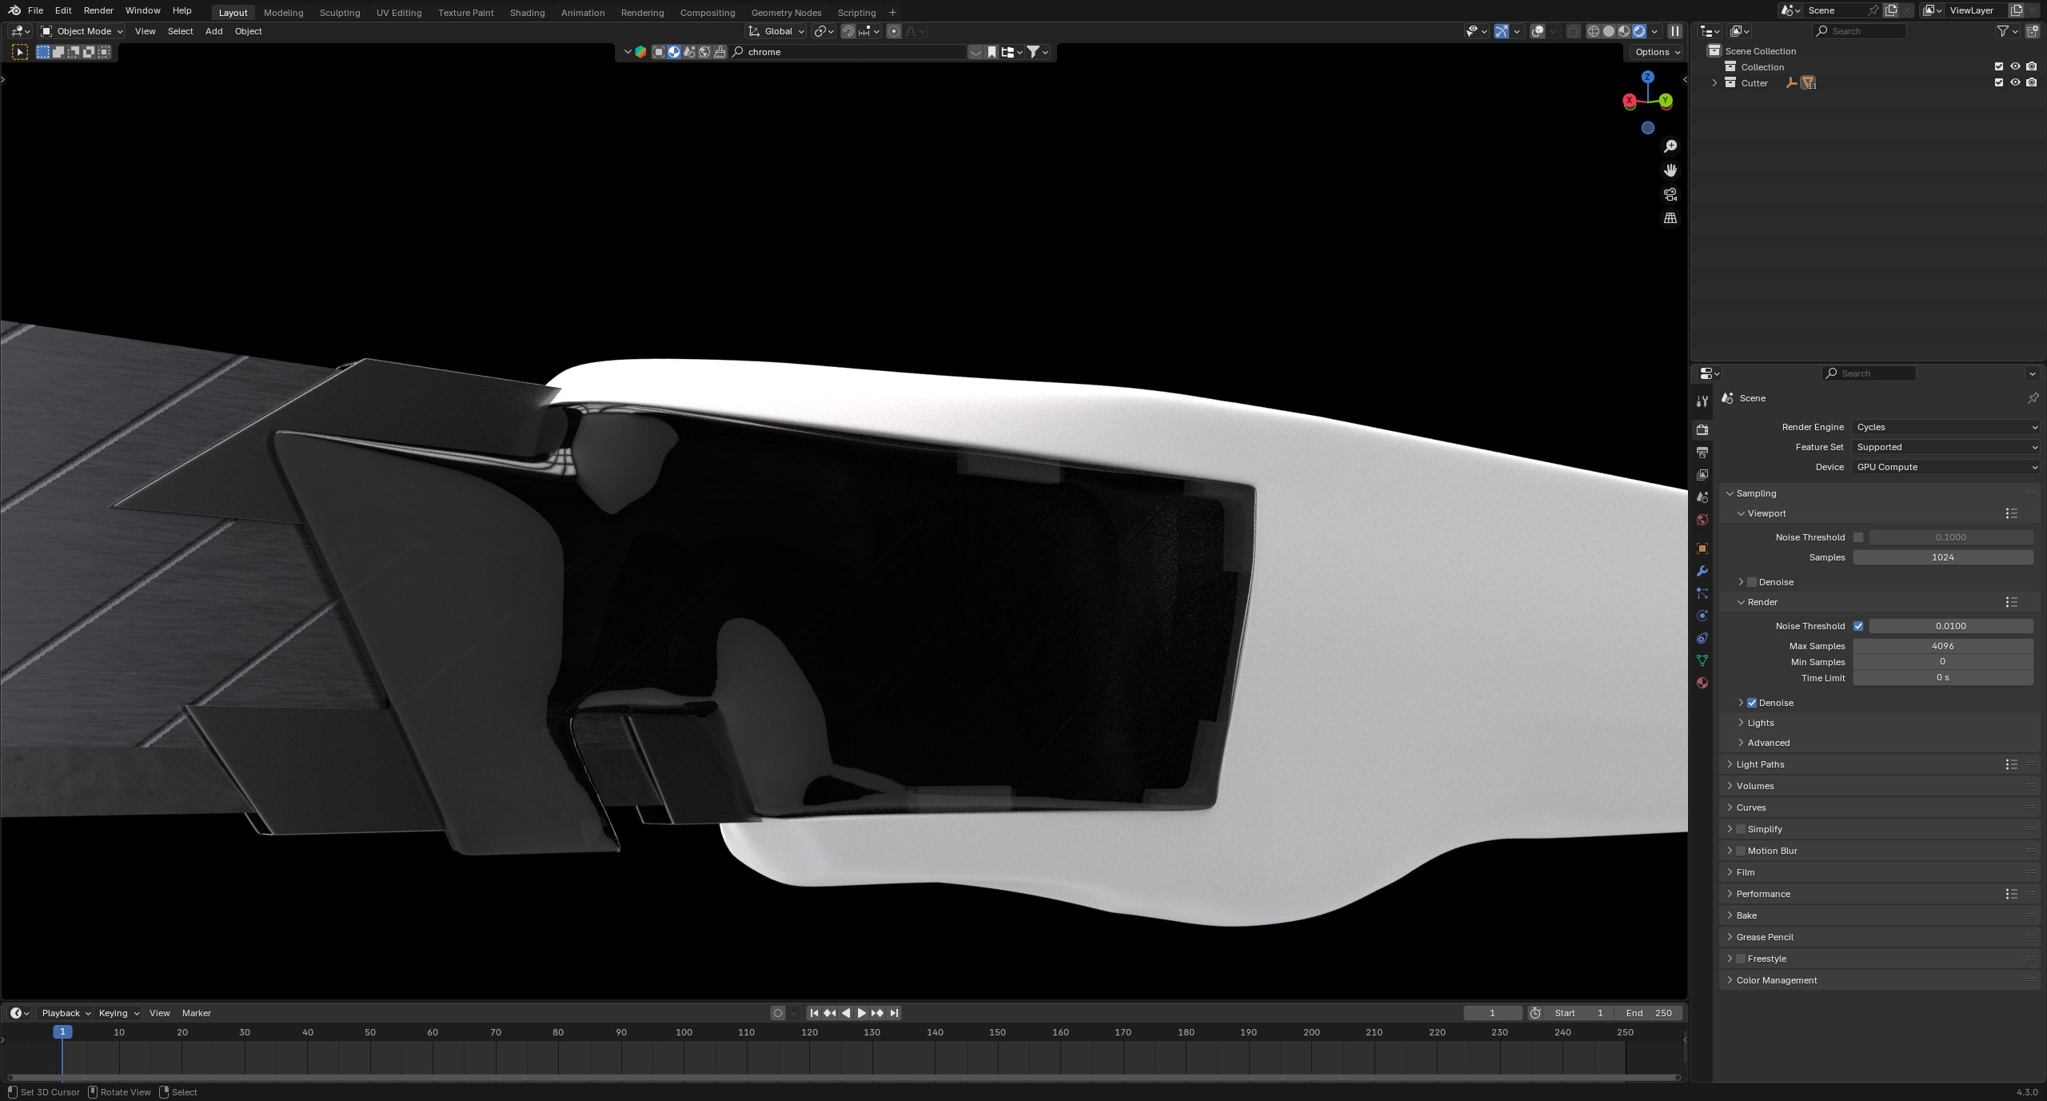The height and width of the screenshot is (1101, 2047).
Task: Click the Z axis on navigation gizmo
Action: [x=1648, y=77]
